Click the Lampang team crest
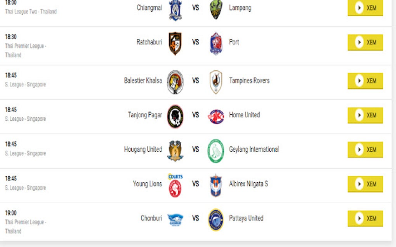 [x=216, y=9]
